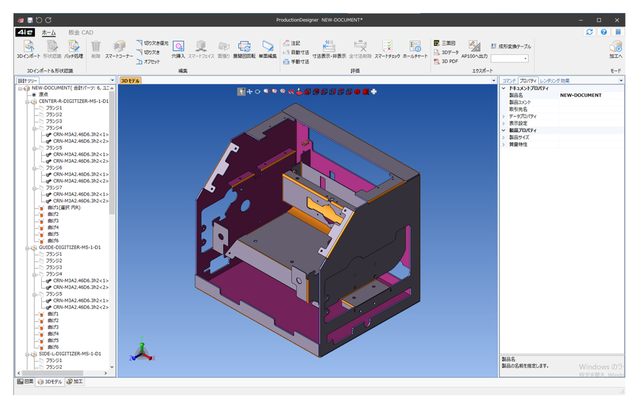Open the 図面 tab at the bottom
This screenshot has width=641, height=408.
[25, 382]
